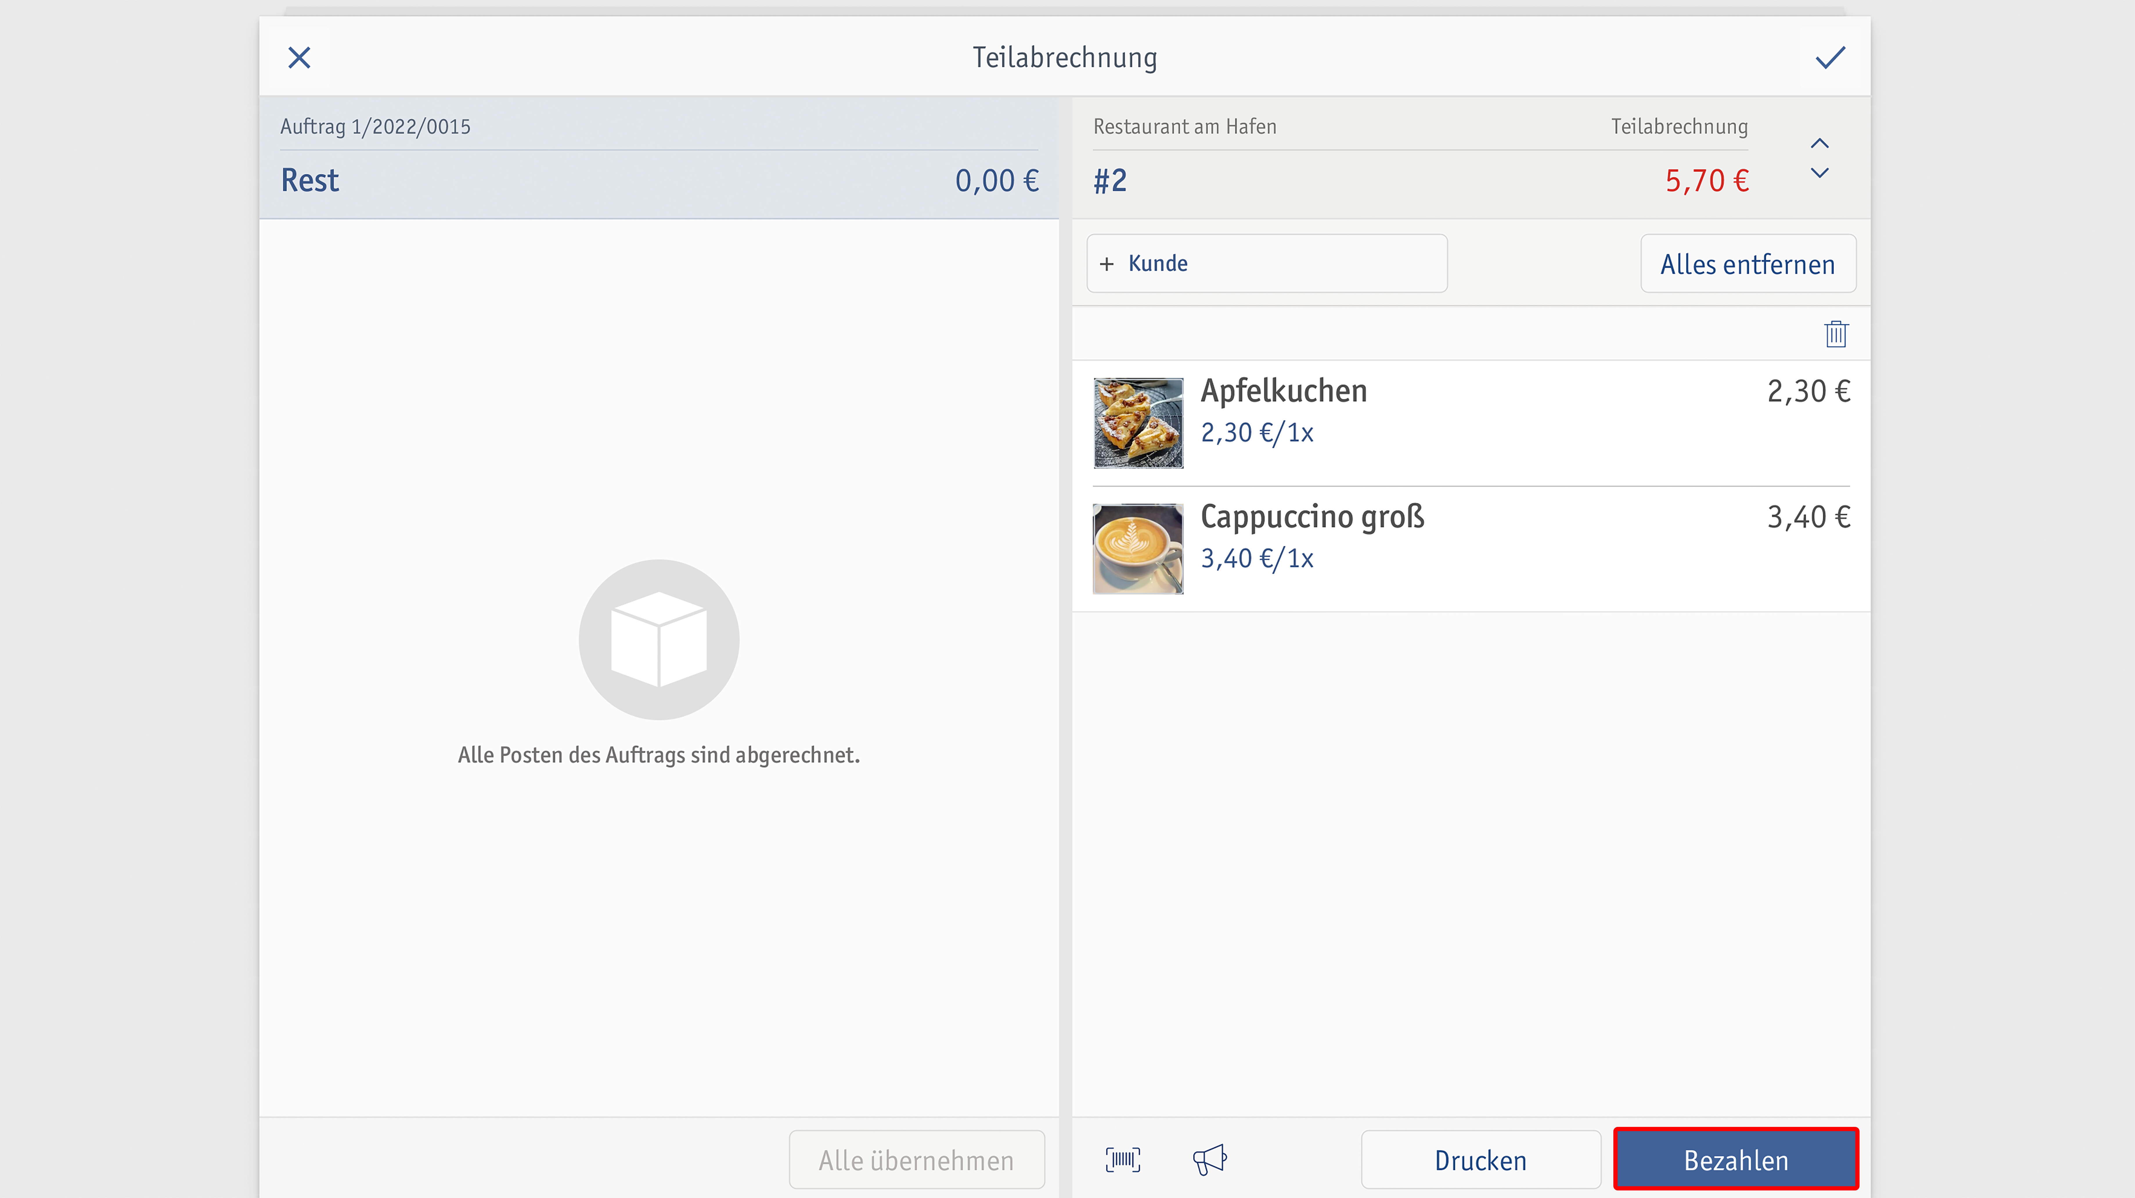Screen dimensions: 2135x1198
Task: Click the disabled Alle übernehmen button
Action: pyautogui.click(x=917, y=1160)
